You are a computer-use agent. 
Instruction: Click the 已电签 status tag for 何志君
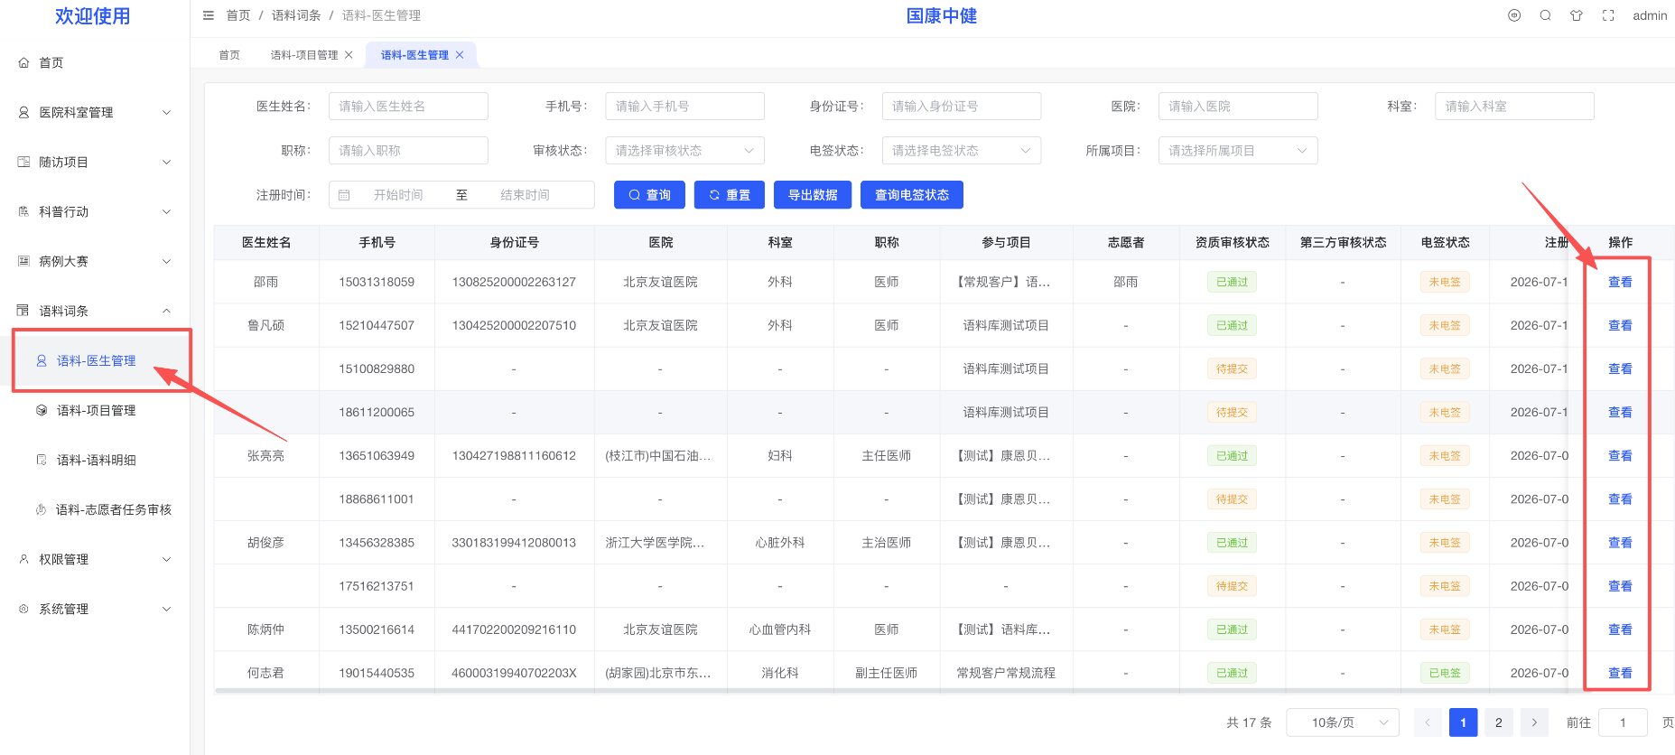point(1445,673)
